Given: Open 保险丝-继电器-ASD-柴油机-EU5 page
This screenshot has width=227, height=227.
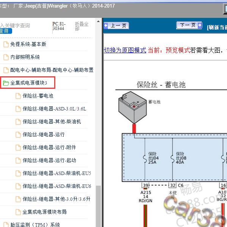Looking at the screenshot, I should pos(57,173).
